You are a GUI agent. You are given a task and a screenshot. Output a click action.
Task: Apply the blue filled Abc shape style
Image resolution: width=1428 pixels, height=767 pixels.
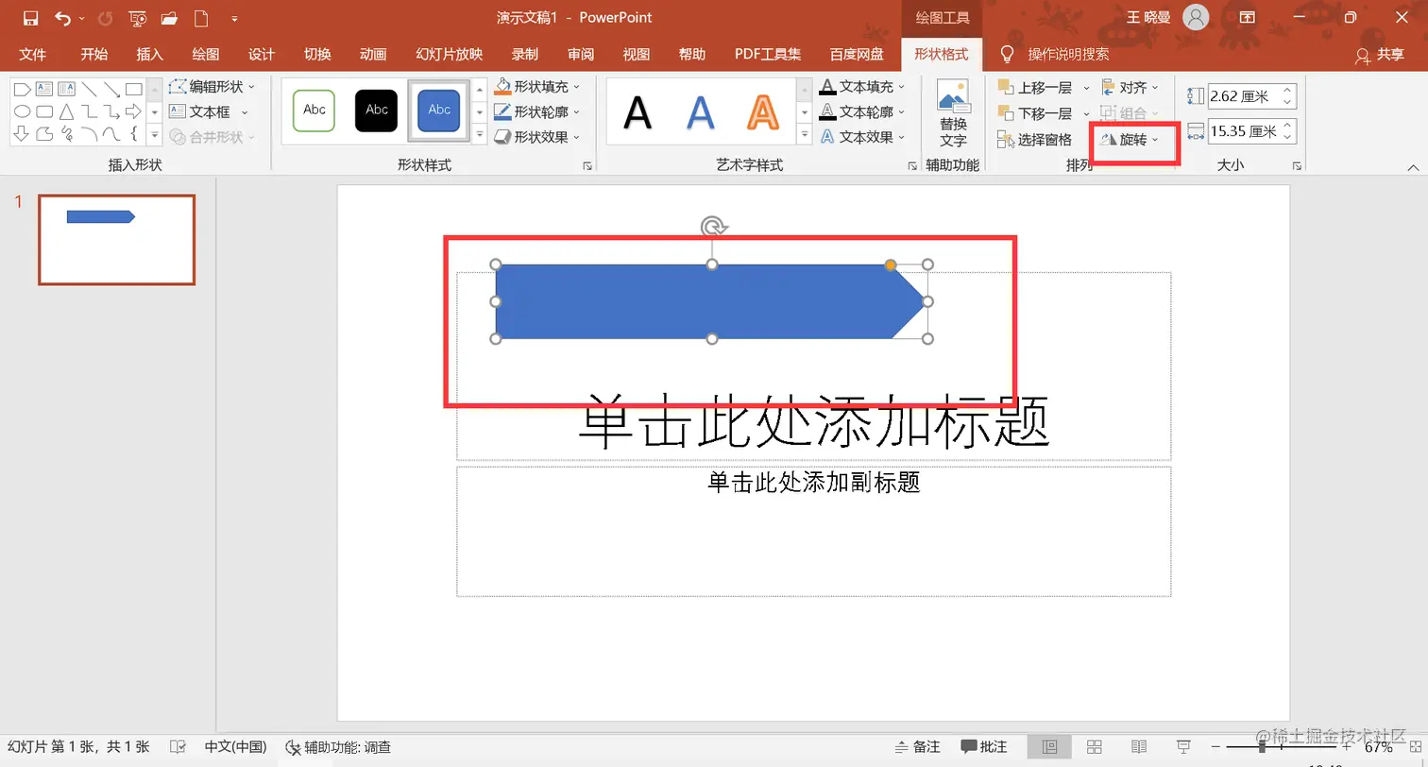coord(439,111)
